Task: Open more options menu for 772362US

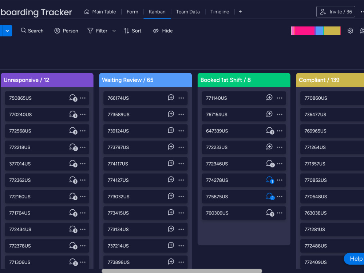Action: (83, 180)
